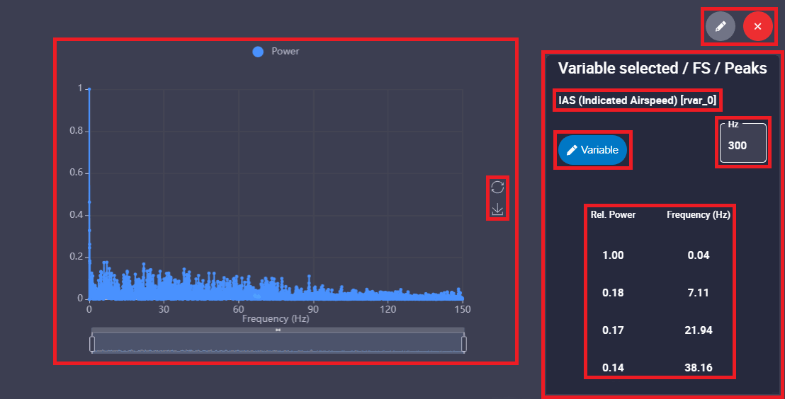The width and height of the screenshot is (785, 399).
Task: Select the 7.11 frequency peak value
Action: pyautogui.click(x=699, y=293)
